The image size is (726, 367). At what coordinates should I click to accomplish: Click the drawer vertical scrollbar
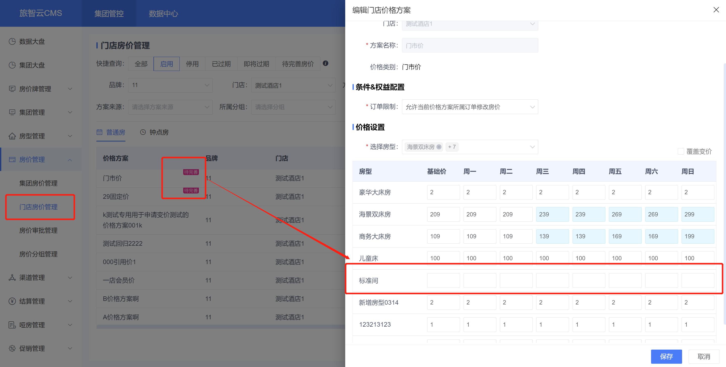(x=724, y=194)
